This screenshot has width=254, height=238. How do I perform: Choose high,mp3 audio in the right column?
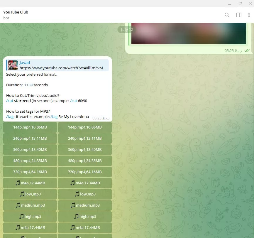[85, 217]
